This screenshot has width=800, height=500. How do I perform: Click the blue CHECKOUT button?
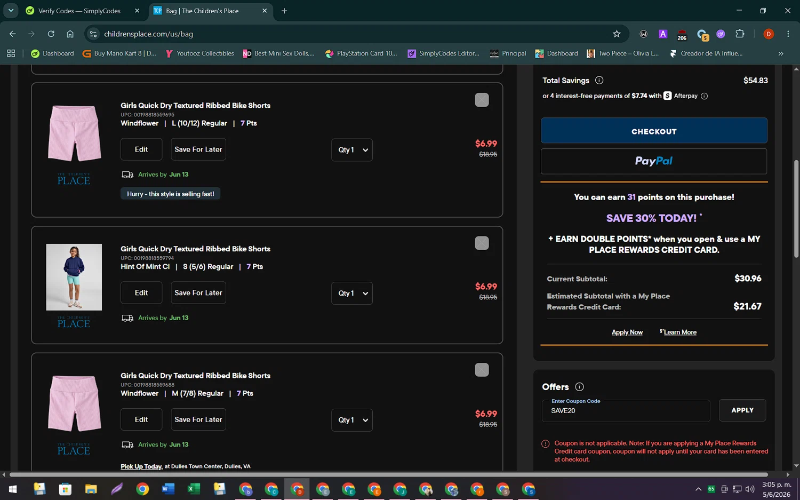coord(654,131)
